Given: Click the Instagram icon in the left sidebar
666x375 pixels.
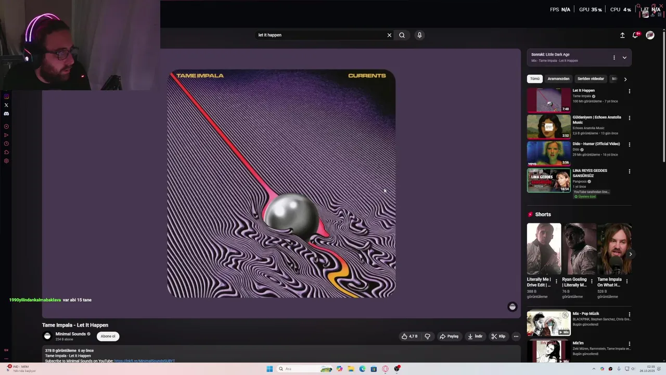Looking at the screenshot, I should pos(6,96).
